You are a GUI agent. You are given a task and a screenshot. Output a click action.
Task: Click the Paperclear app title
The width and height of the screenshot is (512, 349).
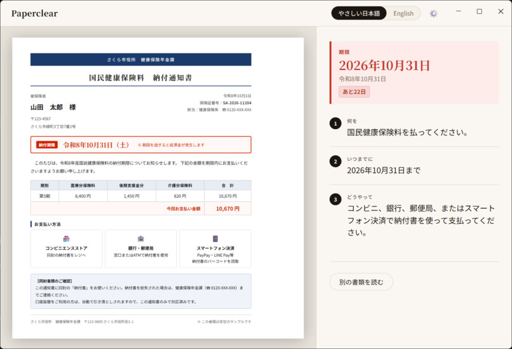tap(34, 13)
